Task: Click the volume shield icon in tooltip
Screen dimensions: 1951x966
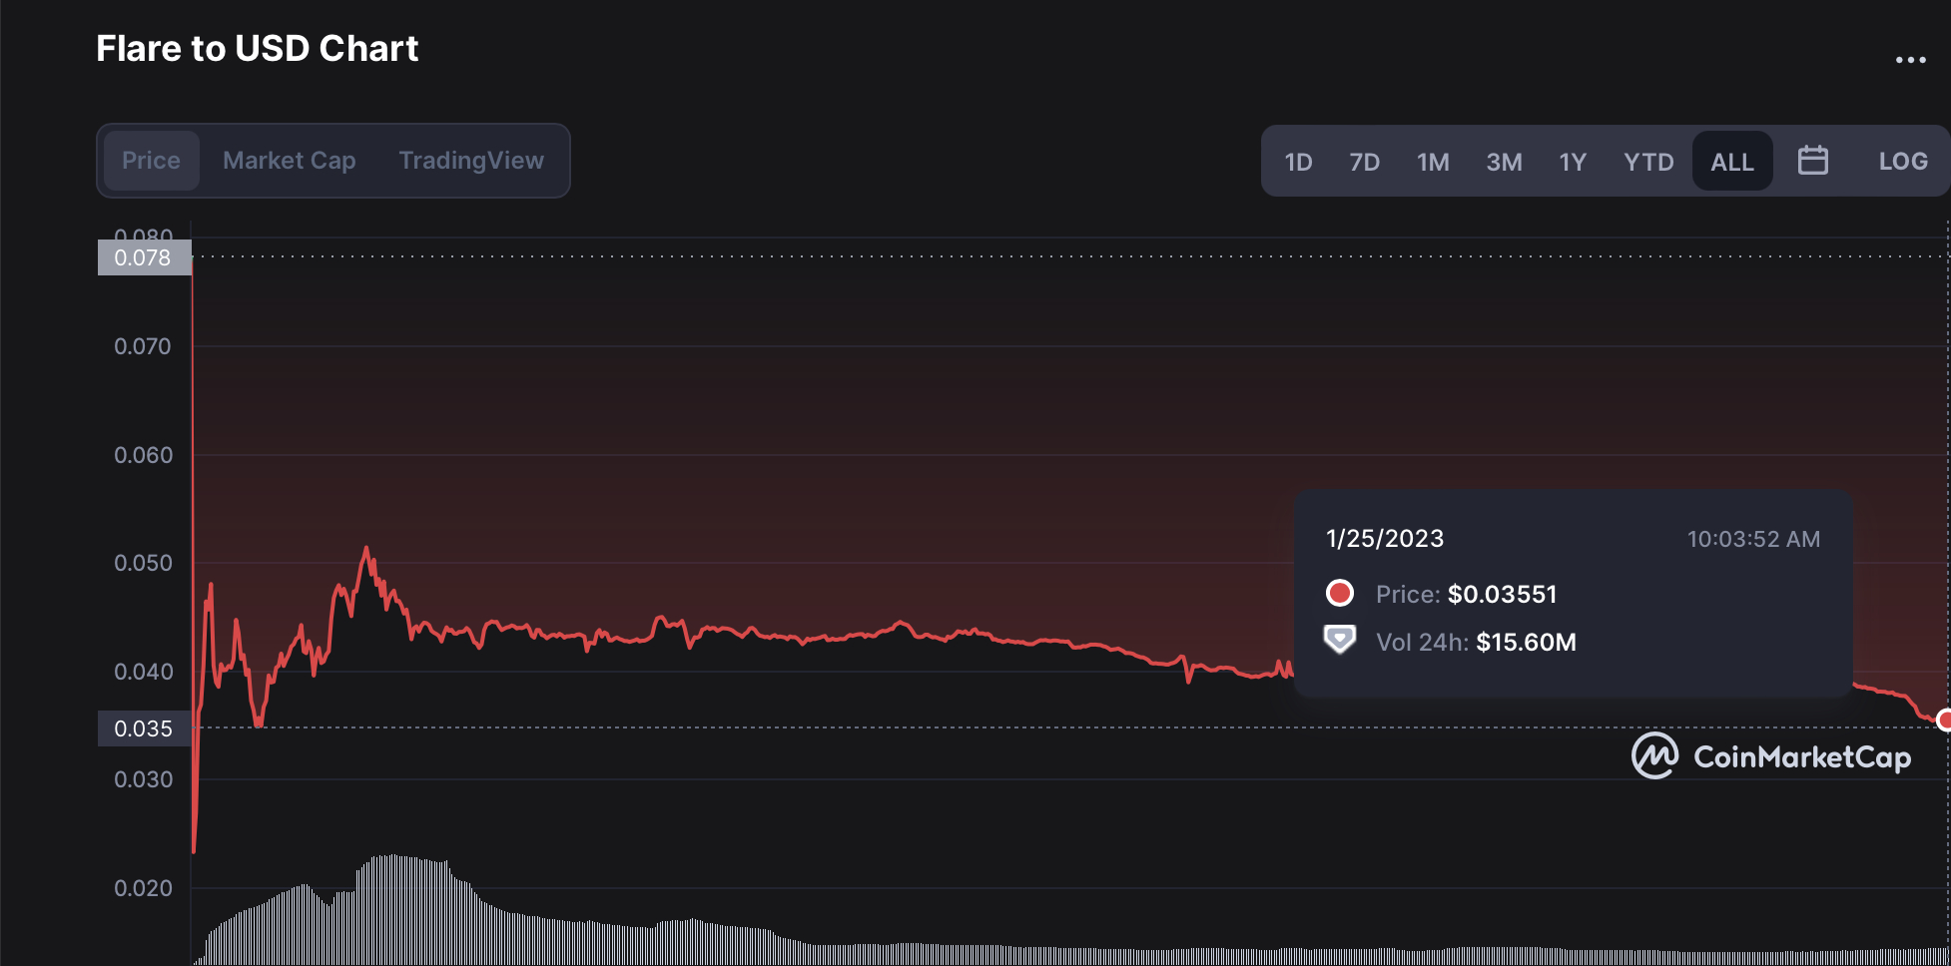Action: [1339, 639]
